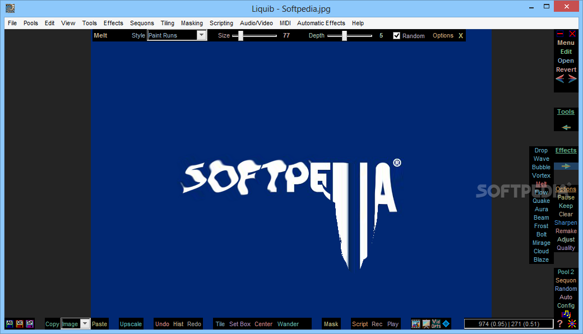Viewport: 583px width, 334px height.
Task: Click the red minus panel icon
Action: click(x=560, y=34)
